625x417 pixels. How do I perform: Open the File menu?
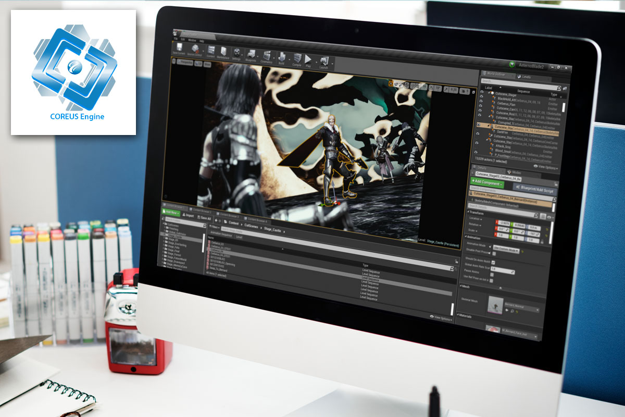click(177, 39)
